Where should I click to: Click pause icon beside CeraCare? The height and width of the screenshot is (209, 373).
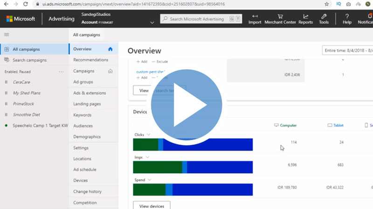click(x=6, y=82)
